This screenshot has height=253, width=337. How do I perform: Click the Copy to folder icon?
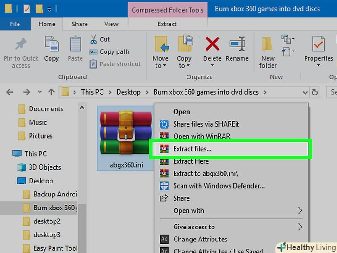click(186, 43)
